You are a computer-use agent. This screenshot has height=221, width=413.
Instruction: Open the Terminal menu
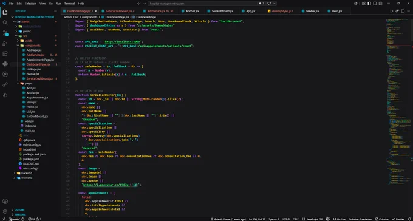point(69,4)
